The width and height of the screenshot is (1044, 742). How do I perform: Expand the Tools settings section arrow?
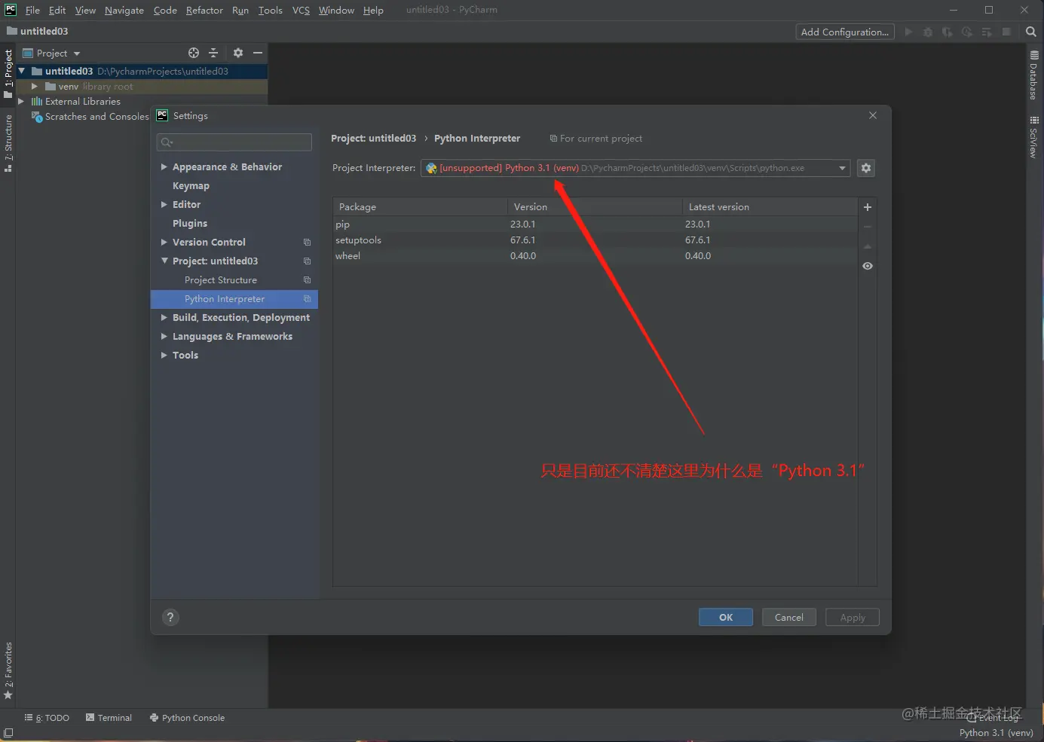[x=164, y=355]
